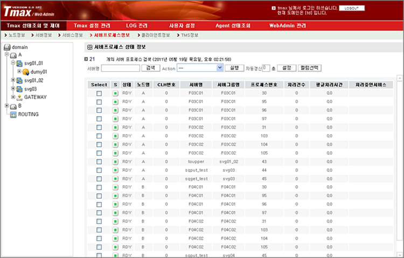Open the Tmax 상태조회 및 제어 menu

33,25
